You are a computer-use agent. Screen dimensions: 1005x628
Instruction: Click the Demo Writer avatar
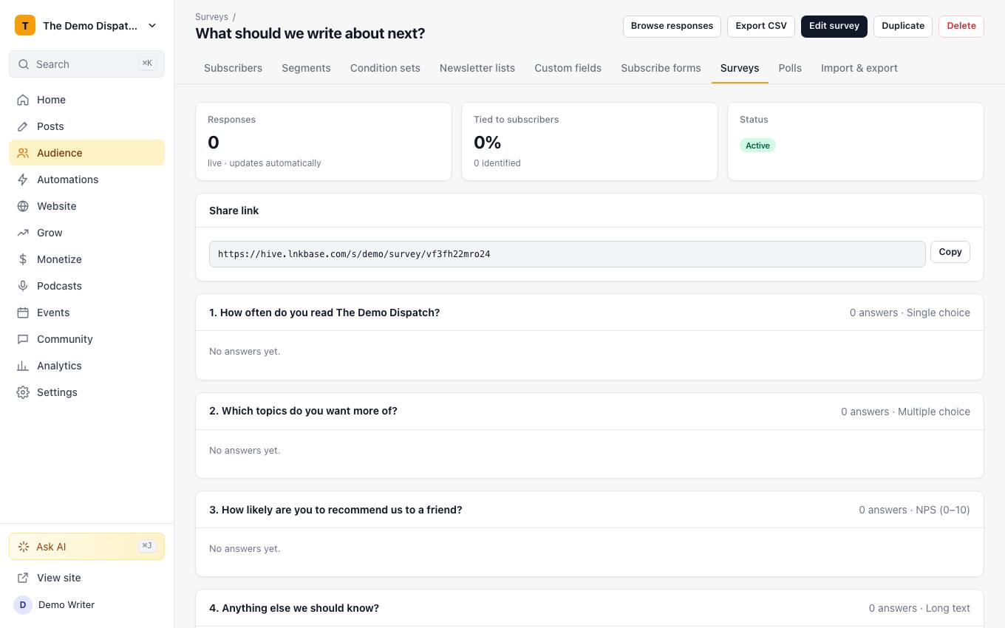pyautogui.click(x=23, y=604)
